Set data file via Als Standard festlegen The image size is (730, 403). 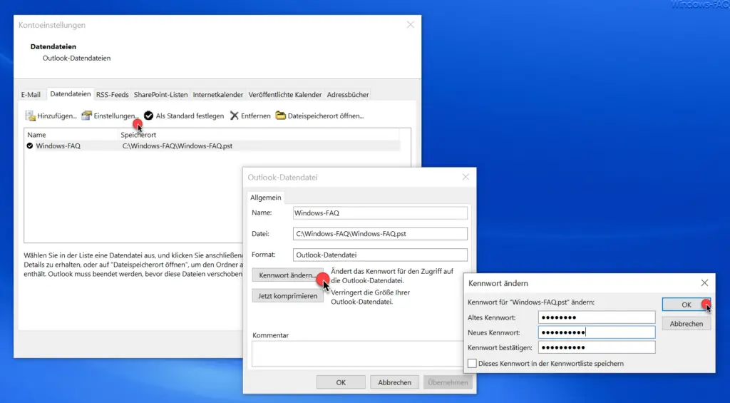184,116
